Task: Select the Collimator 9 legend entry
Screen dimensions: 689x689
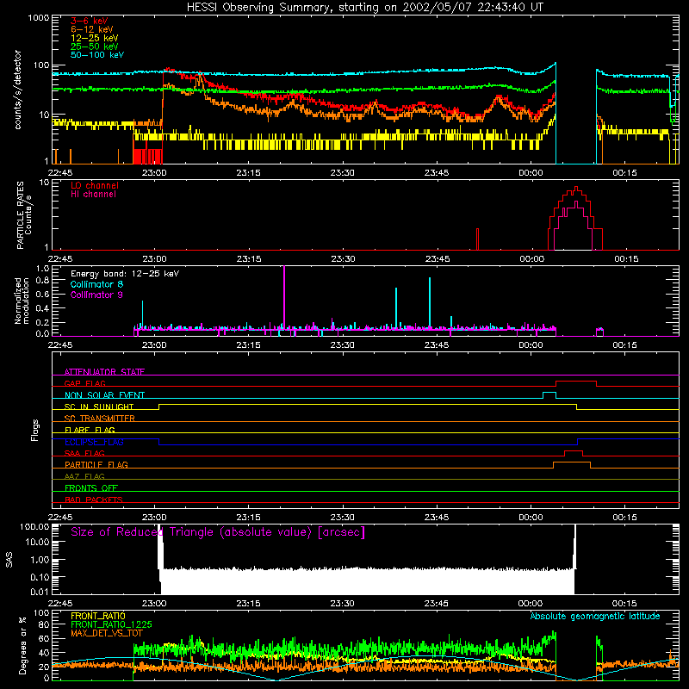Action: pos(96,295)
